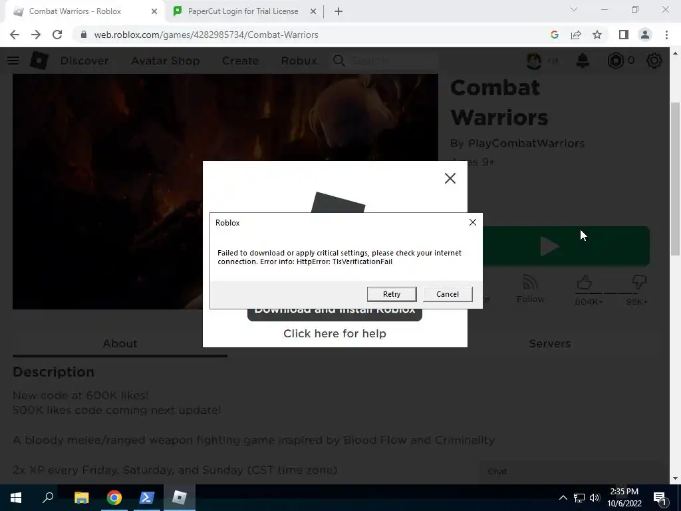Open the volume control

click(595, 498)
